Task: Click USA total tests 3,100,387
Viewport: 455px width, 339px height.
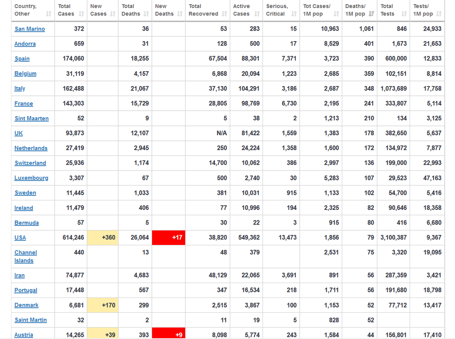Action: pos(394,237)
